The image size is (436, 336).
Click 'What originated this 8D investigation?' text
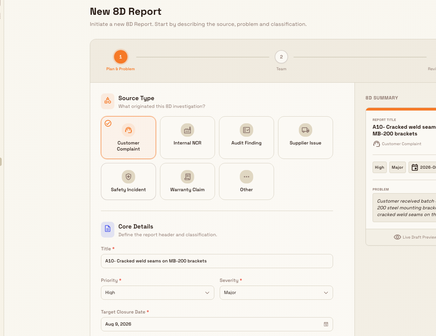[x=162, y=106]
